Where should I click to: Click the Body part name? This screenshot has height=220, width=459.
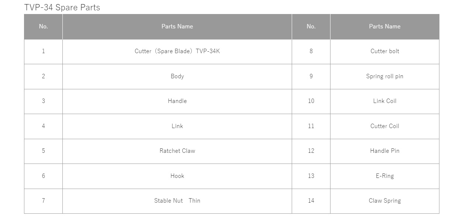pos(177,76)
